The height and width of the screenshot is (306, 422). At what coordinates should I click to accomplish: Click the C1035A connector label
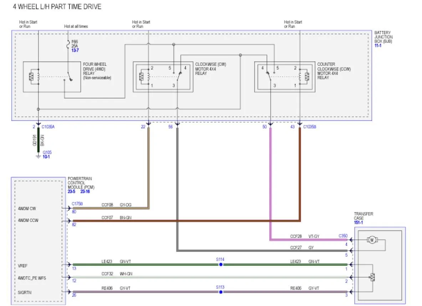tap(48, 126)
